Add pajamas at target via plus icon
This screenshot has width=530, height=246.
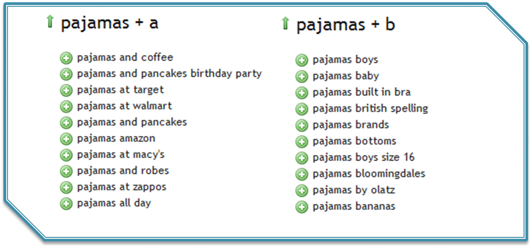coord(66,90)
